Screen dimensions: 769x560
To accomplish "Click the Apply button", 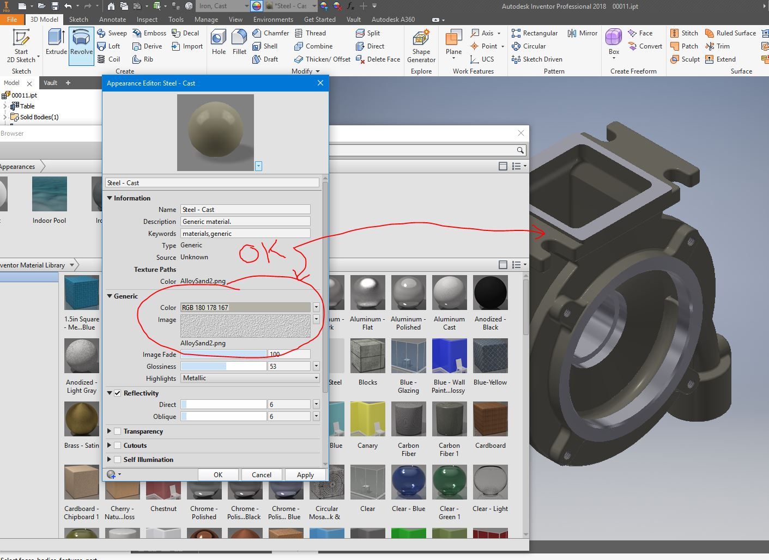I will pos(305,474).
